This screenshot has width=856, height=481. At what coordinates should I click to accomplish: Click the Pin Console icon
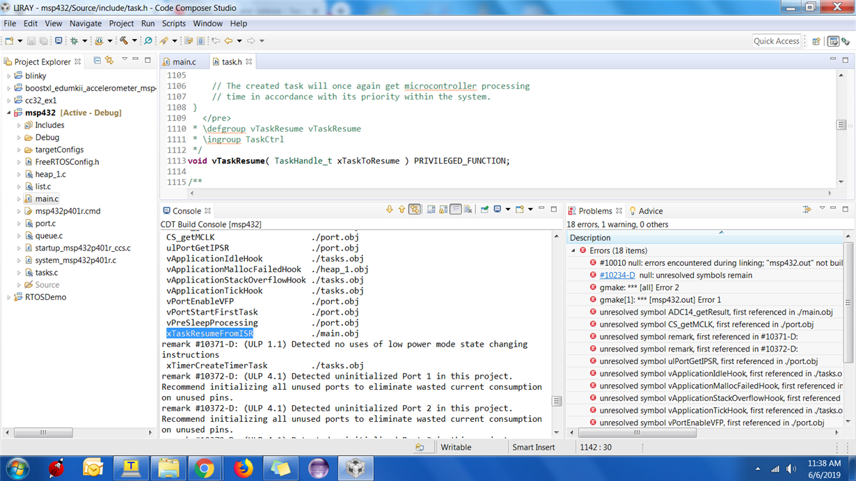pyautogui.click(x=484, y=210)
